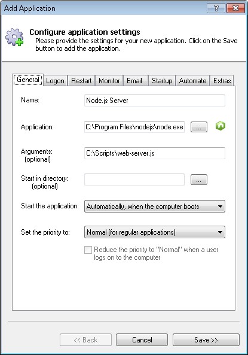The height and width of the screenshot is (355, 248).
Task: Open the Email tab
Action: (x=134, y=81)
